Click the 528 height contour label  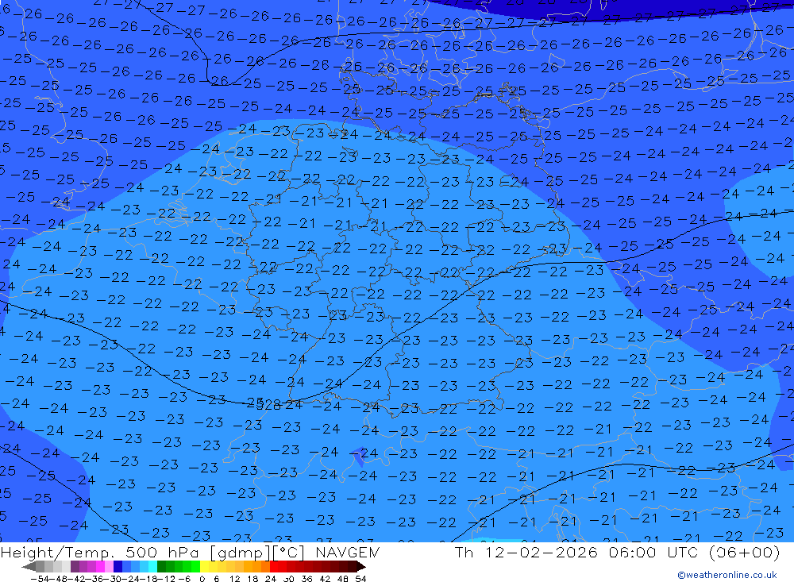(268, 405)
